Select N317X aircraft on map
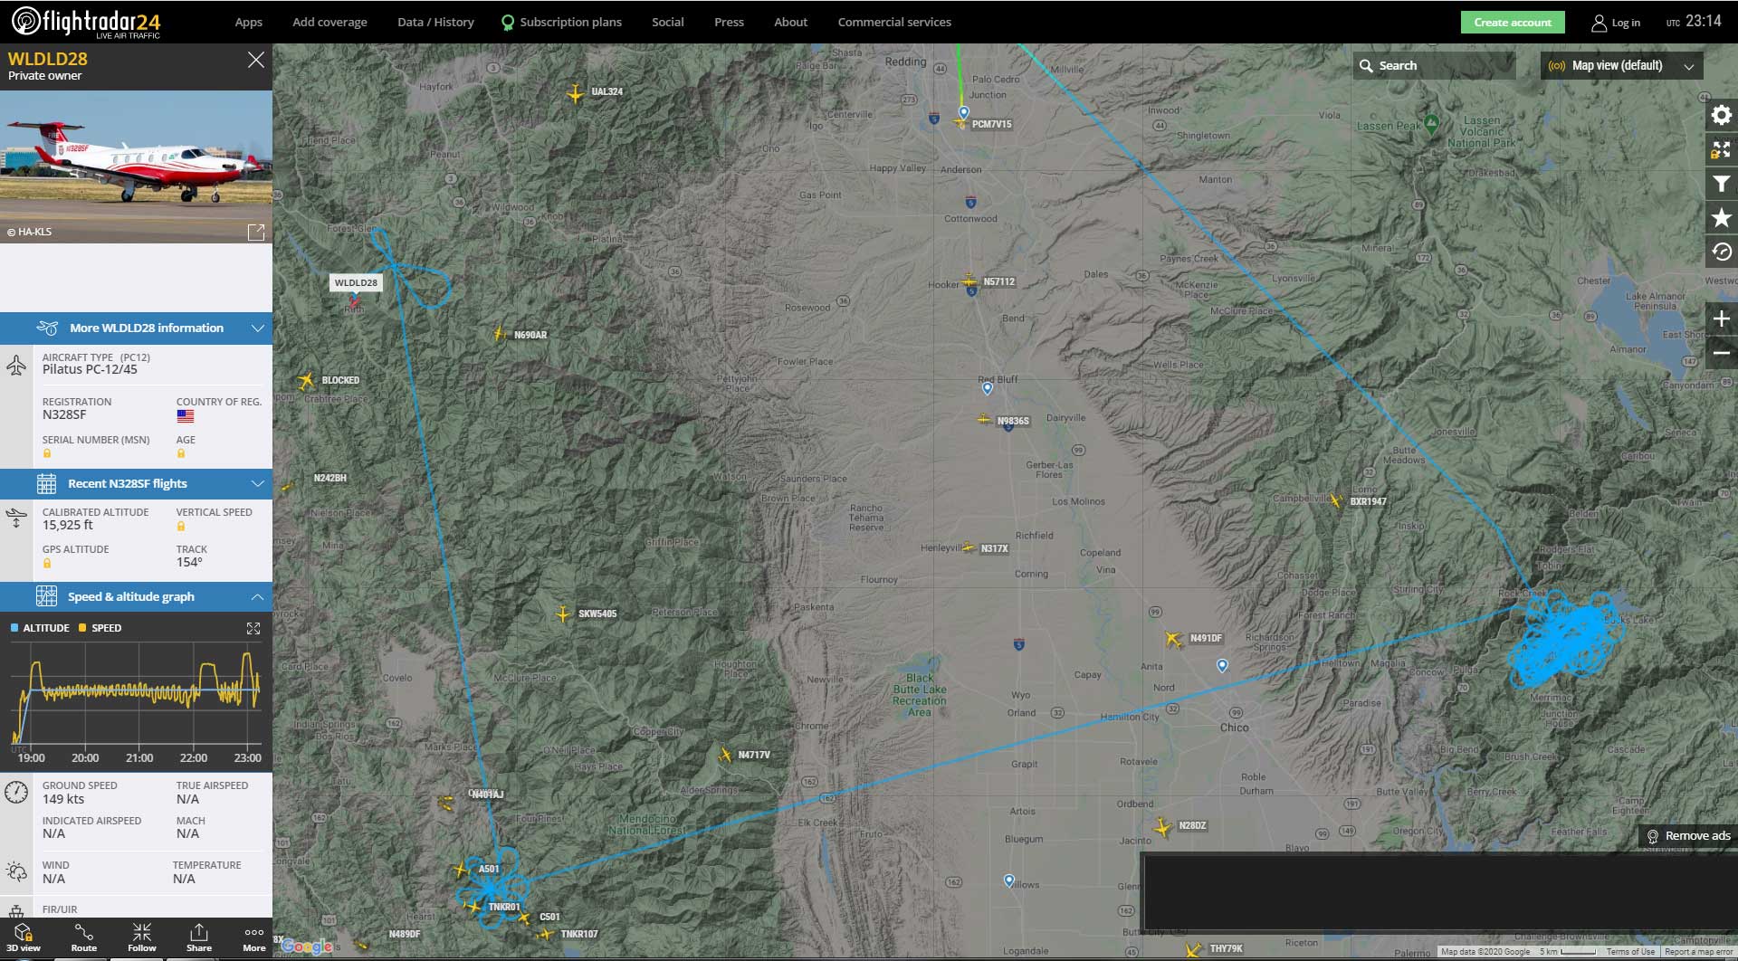 coord(969,547)
